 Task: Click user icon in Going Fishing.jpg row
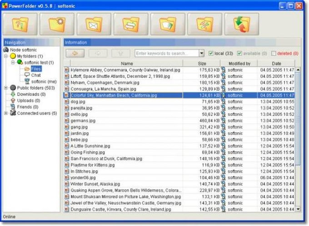coord(223,152)
